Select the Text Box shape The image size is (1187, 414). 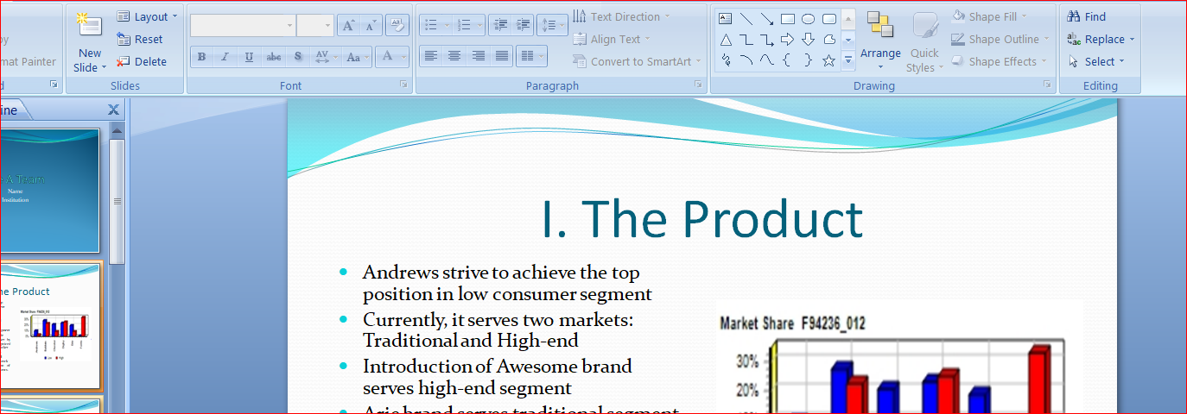click(x=726, y=18)
